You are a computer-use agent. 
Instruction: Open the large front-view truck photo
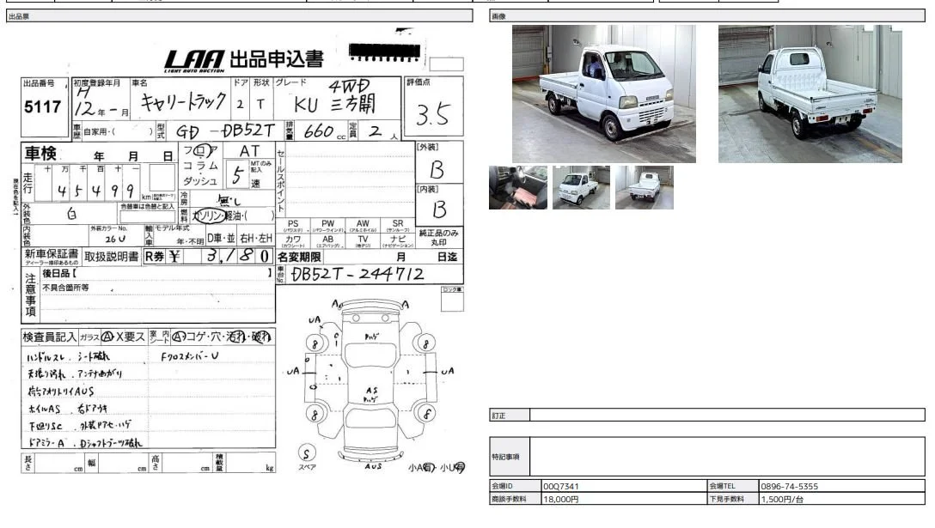603,94
